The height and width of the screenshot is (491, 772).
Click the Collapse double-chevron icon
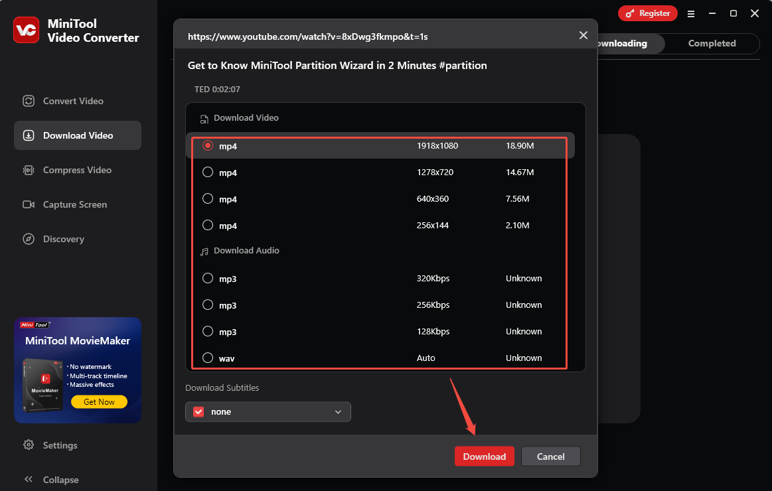[x=29, y=479]
